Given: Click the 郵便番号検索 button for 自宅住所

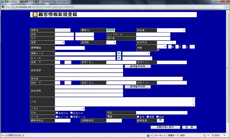Looking at the screenshot, I should (x=138, y=66).
